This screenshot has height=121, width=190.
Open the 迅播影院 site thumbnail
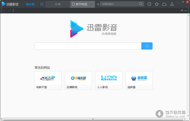tap(79, 80)
